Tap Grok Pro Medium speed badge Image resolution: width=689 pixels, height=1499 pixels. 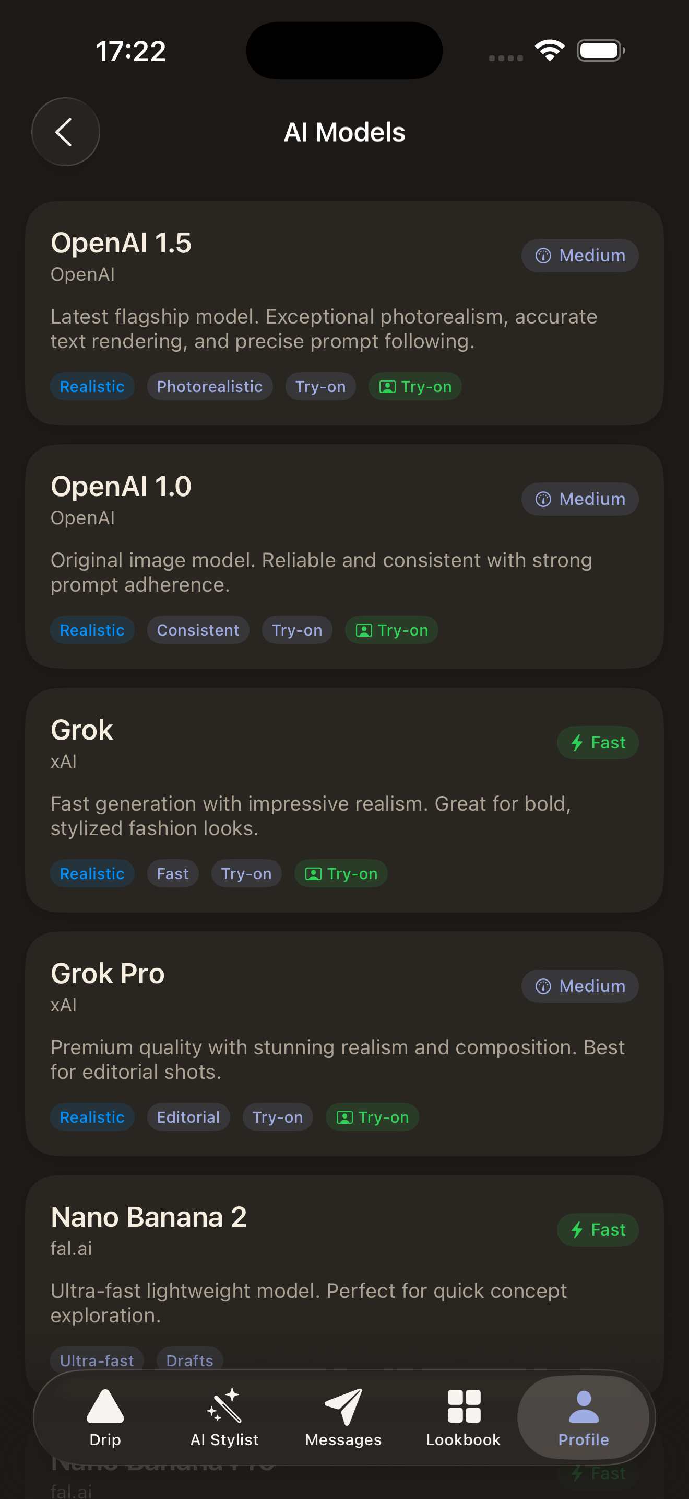tap(580, 986)
